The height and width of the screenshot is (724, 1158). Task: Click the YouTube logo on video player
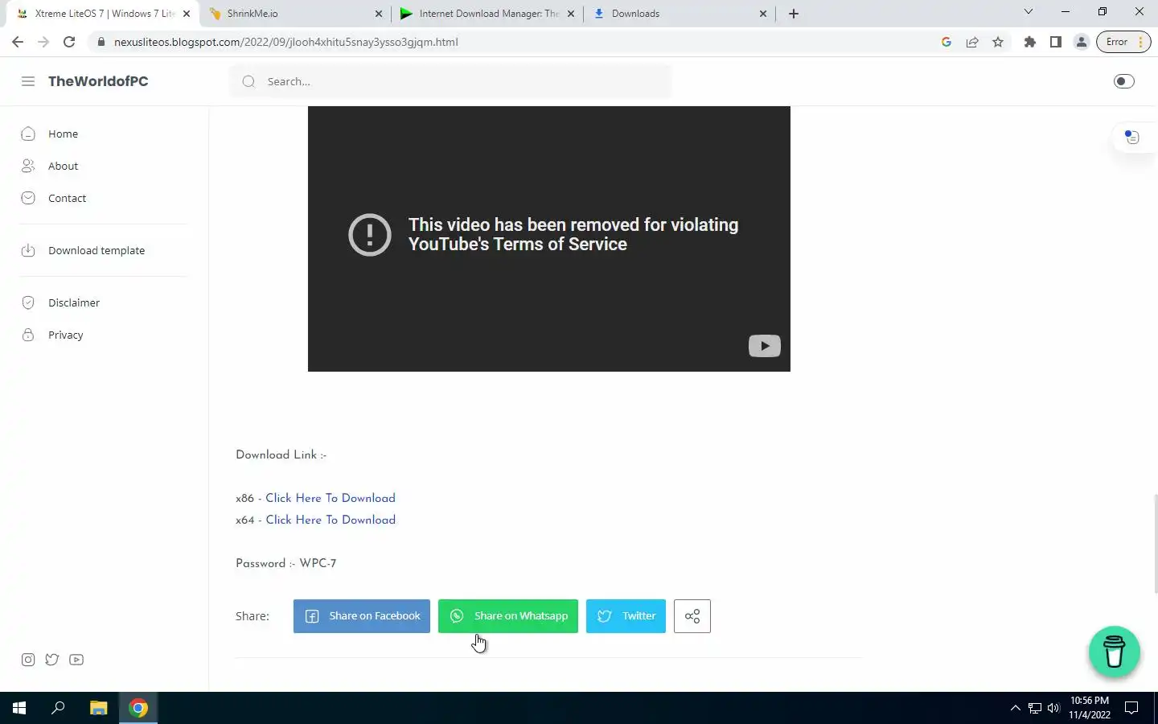click(765, 346)
